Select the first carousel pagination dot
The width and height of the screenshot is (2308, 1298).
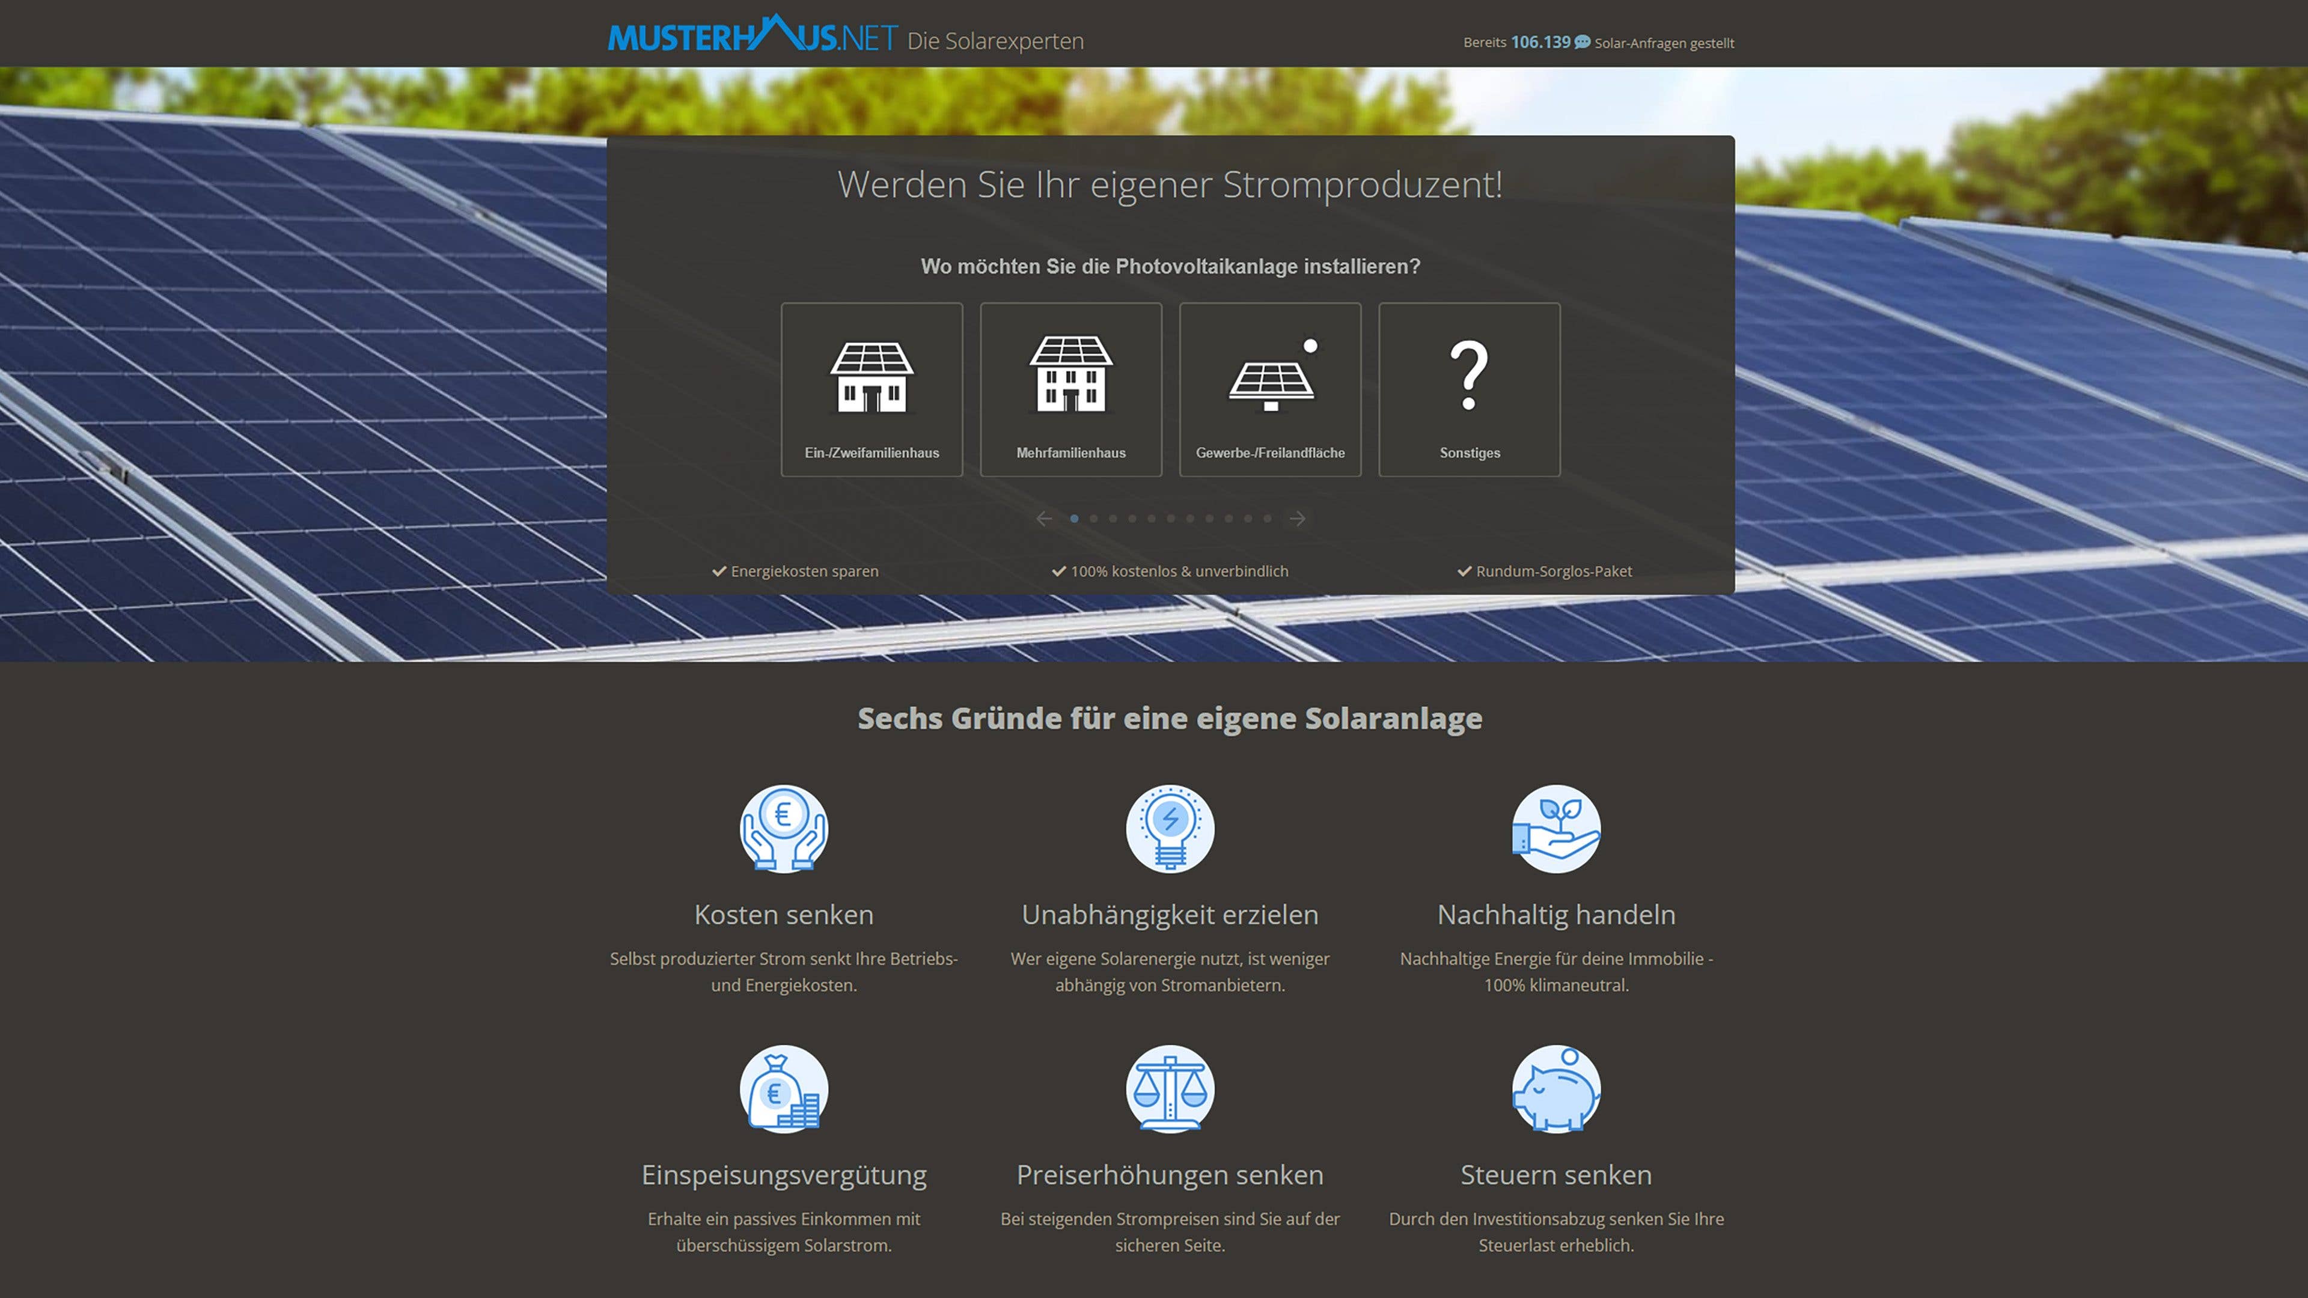(1074, 518)
